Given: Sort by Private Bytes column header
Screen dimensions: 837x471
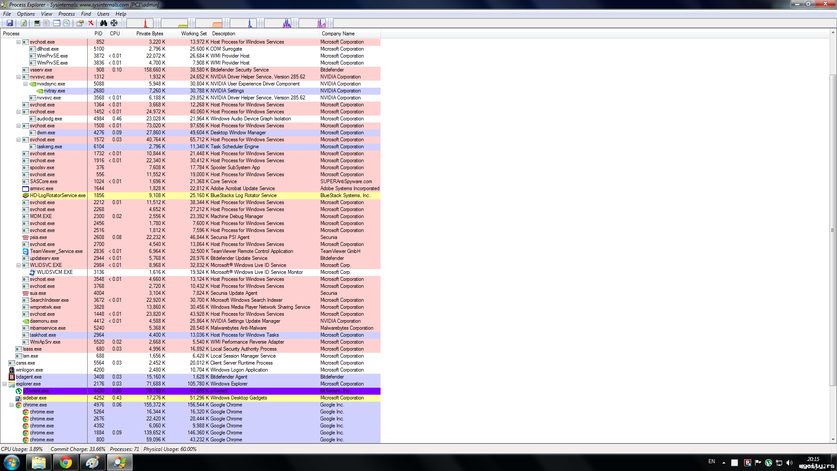Looking at the screenshot, I should pos(150,34).
